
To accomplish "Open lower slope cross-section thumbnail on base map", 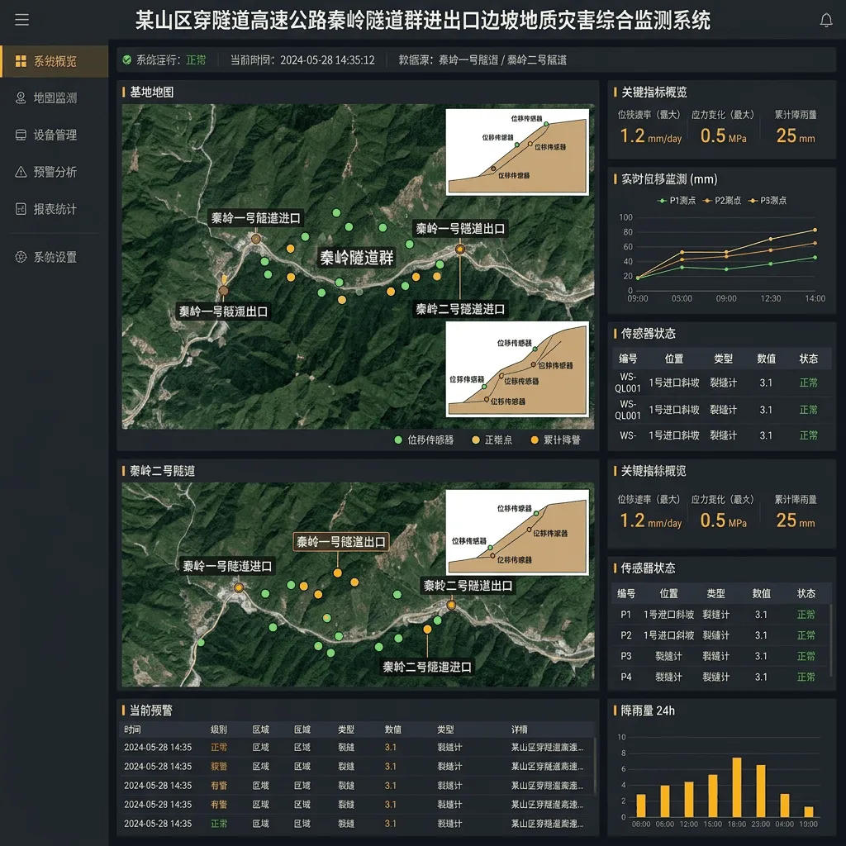I will pyautogui.click(x=517, y=369).
